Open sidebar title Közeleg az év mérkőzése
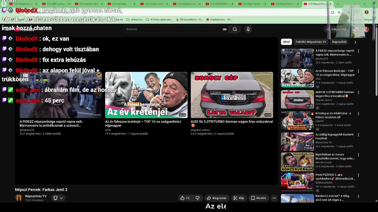378x212 pixels. pyautogui.click(x=333, y=115)
